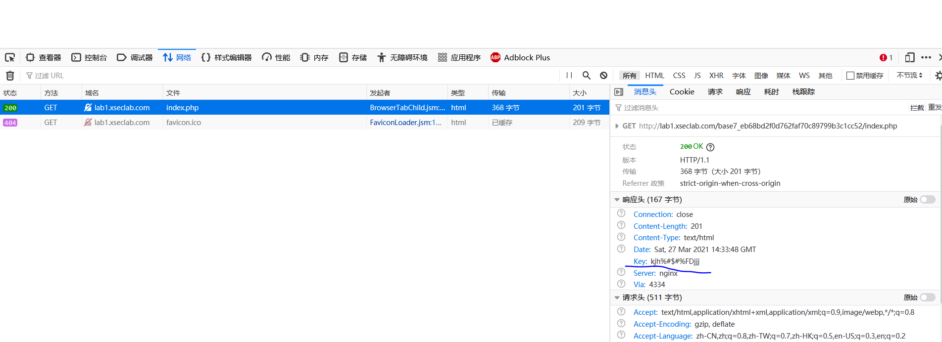Open the 耗时 timings tab

771,91
